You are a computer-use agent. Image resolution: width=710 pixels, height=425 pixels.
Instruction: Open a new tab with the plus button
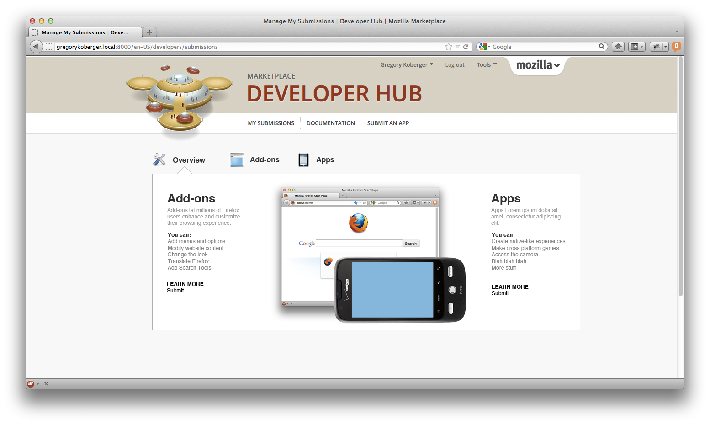(149, 32)
